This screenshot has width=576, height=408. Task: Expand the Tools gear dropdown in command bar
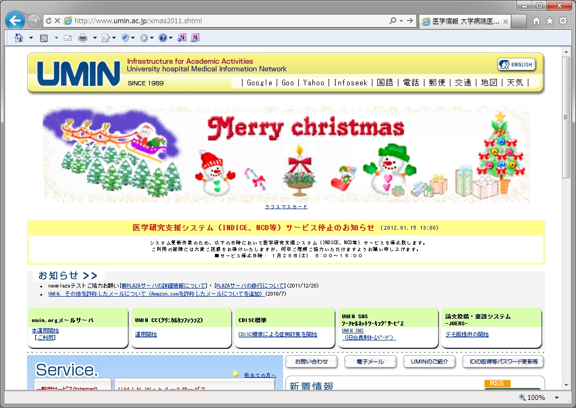click(x=152, y=38)
